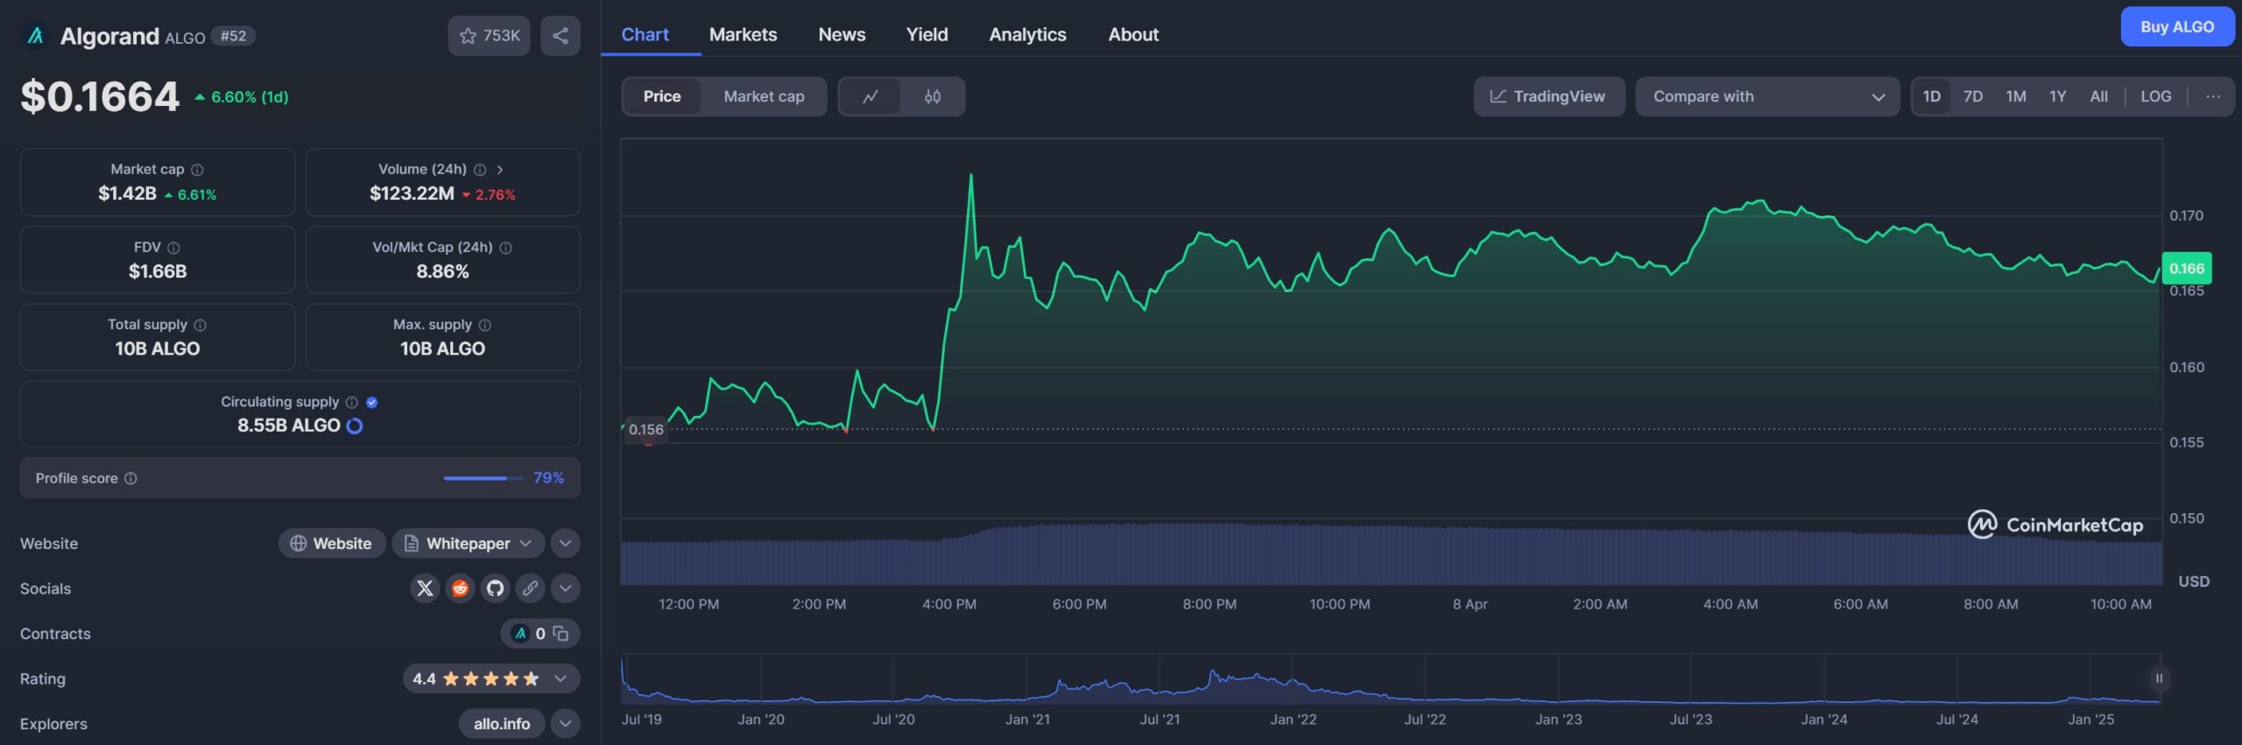Click the Buy ALGO button
This screenshot has width=2242, height=745.
[x=2177, y=26]
